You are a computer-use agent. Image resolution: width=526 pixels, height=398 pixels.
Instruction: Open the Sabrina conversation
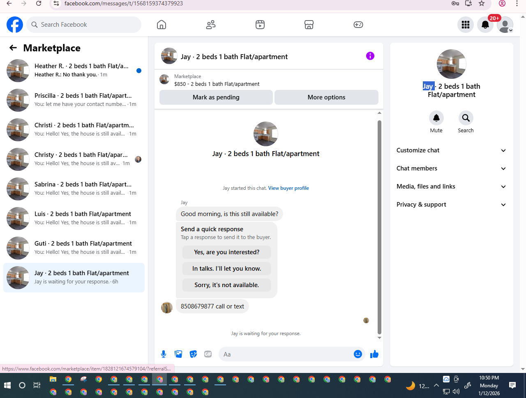click(74, 189)
